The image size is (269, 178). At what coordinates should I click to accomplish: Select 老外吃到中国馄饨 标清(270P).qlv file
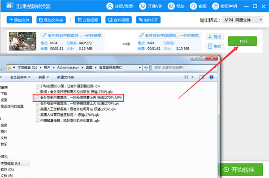tap(78, 103)
